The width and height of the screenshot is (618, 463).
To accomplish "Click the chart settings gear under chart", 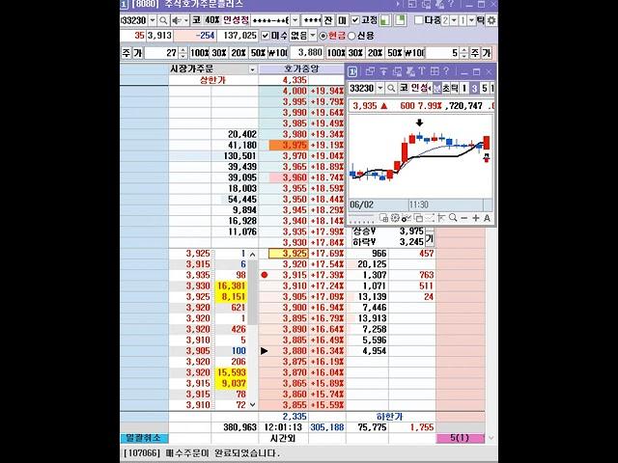I will coord(395,218).
